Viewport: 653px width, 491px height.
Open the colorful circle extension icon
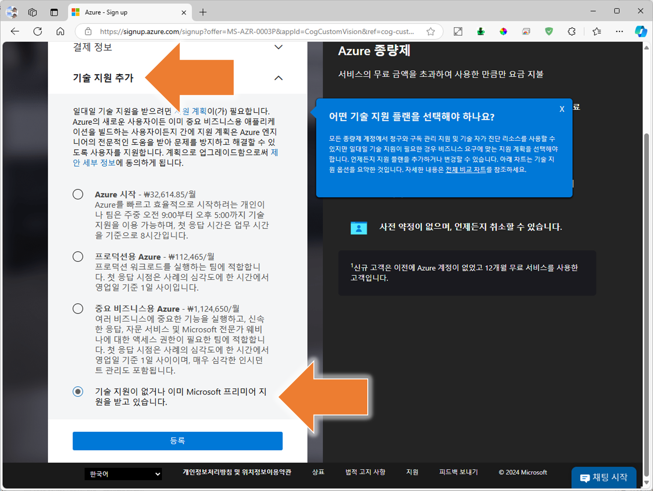tap(503, 31)
